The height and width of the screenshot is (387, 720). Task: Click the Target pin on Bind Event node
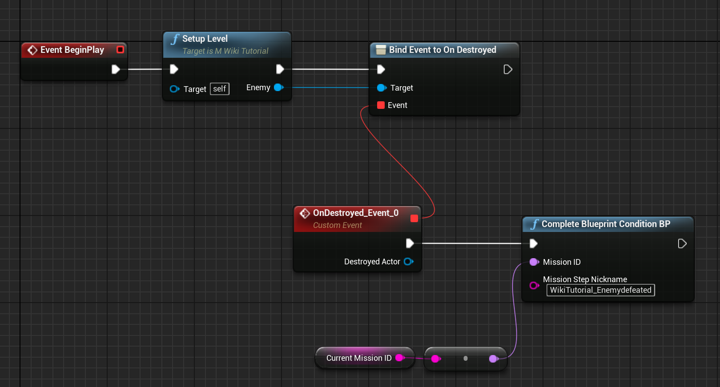point(382,88)
